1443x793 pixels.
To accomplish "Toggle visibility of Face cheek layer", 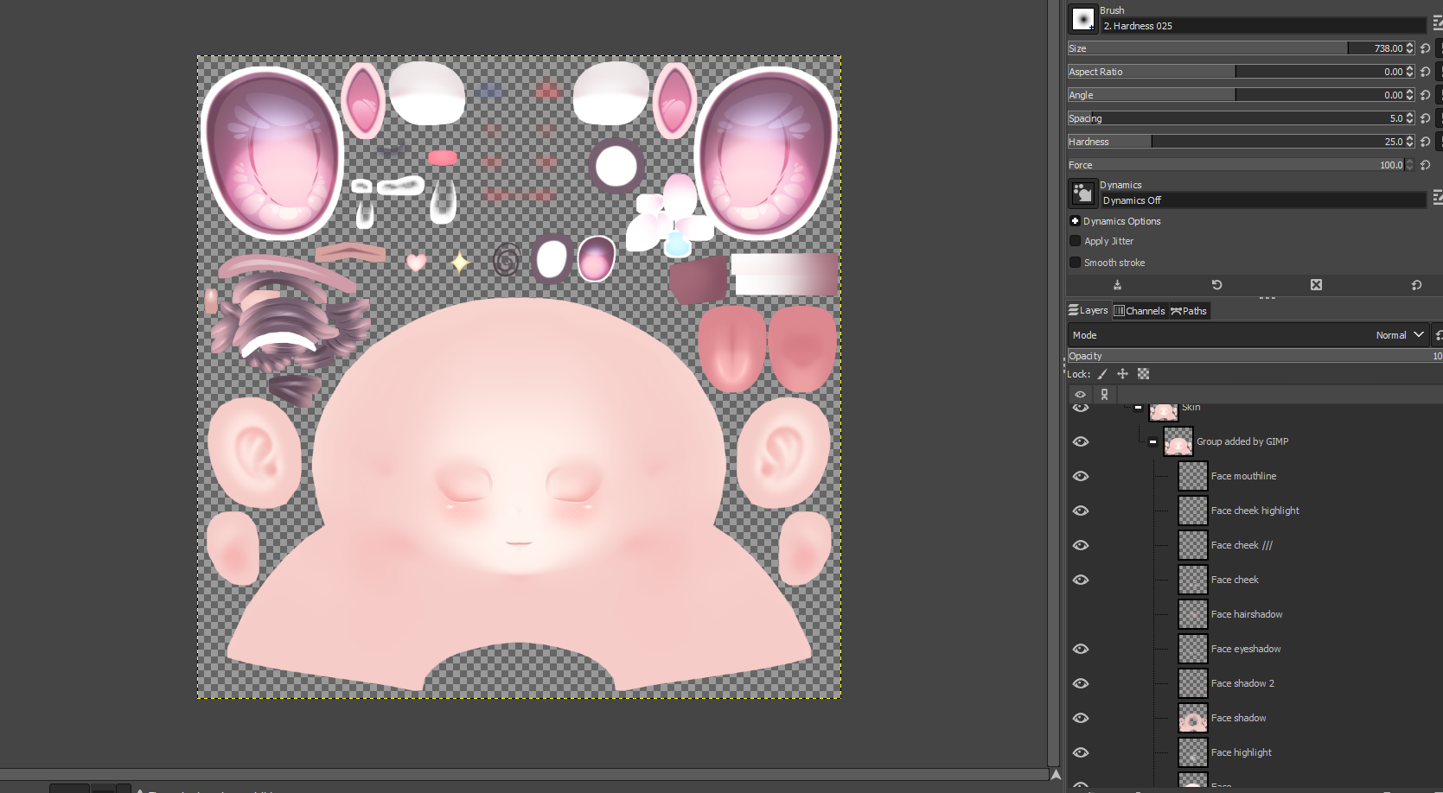I will coord(1081,580).
